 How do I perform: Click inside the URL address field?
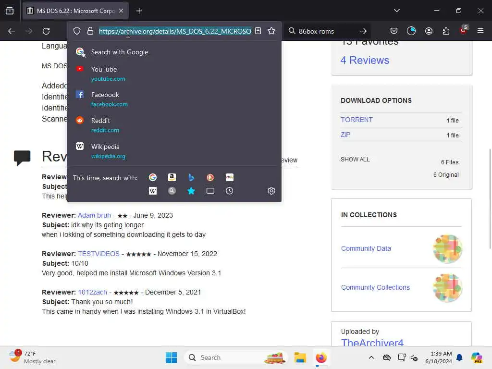(175, 31)
